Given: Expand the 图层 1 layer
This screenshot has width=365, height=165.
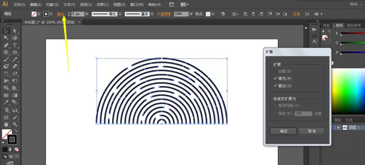Looking at the screenshot, I should pyautogui.click(x=338, y=127).
